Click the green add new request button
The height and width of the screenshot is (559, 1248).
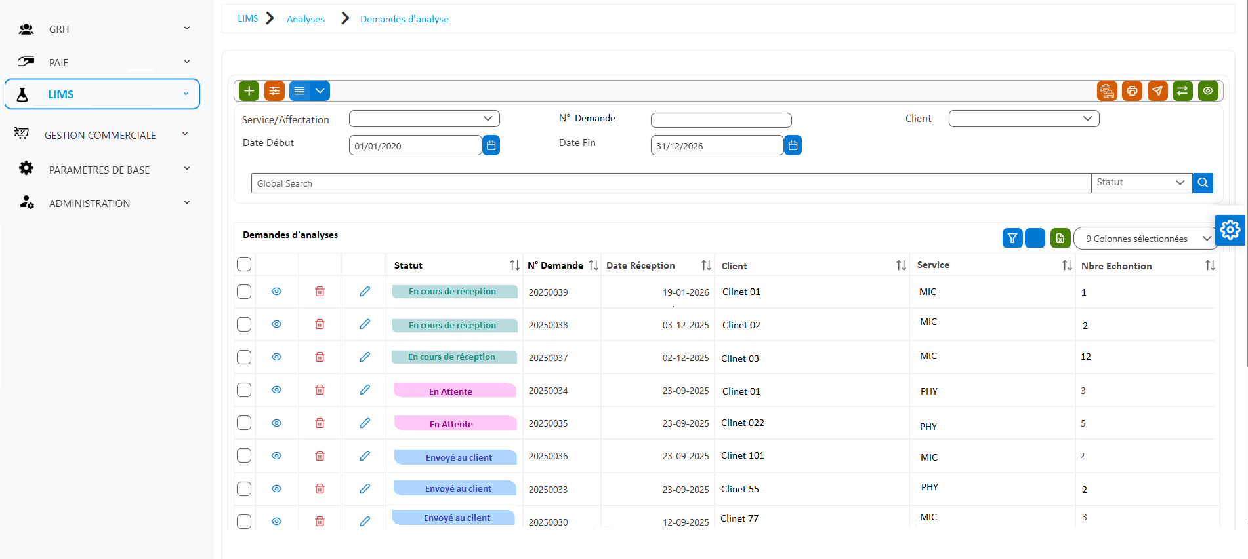coord(249,90)
